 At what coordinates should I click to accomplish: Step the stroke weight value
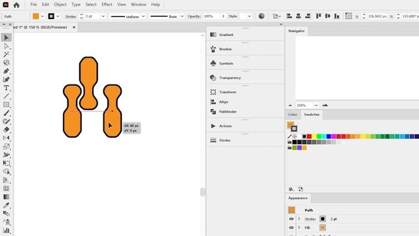81,16
